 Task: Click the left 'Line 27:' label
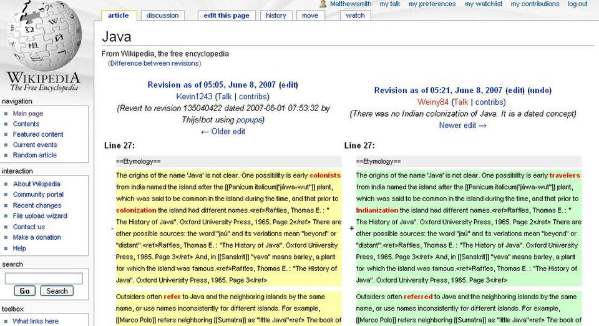click(119, 146)
